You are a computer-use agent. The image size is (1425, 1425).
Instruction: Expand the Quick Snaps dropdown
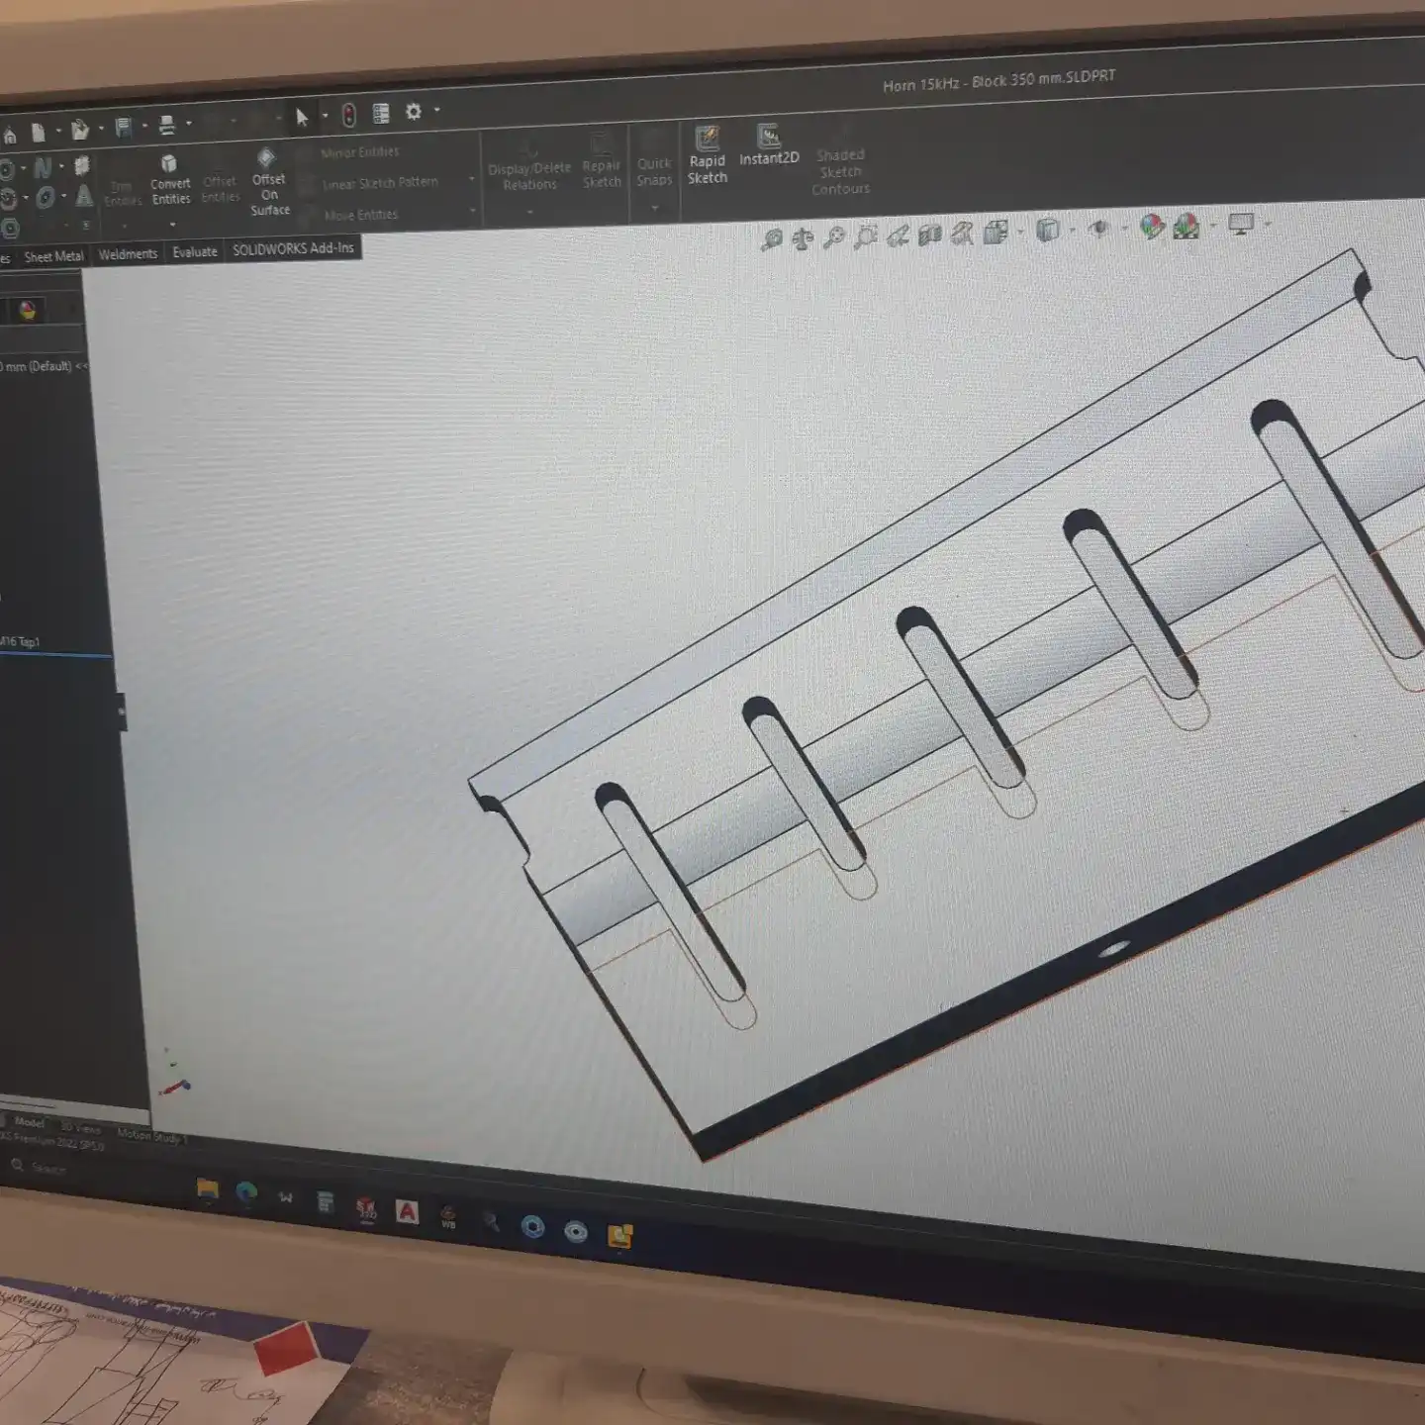tap(654, 208)
